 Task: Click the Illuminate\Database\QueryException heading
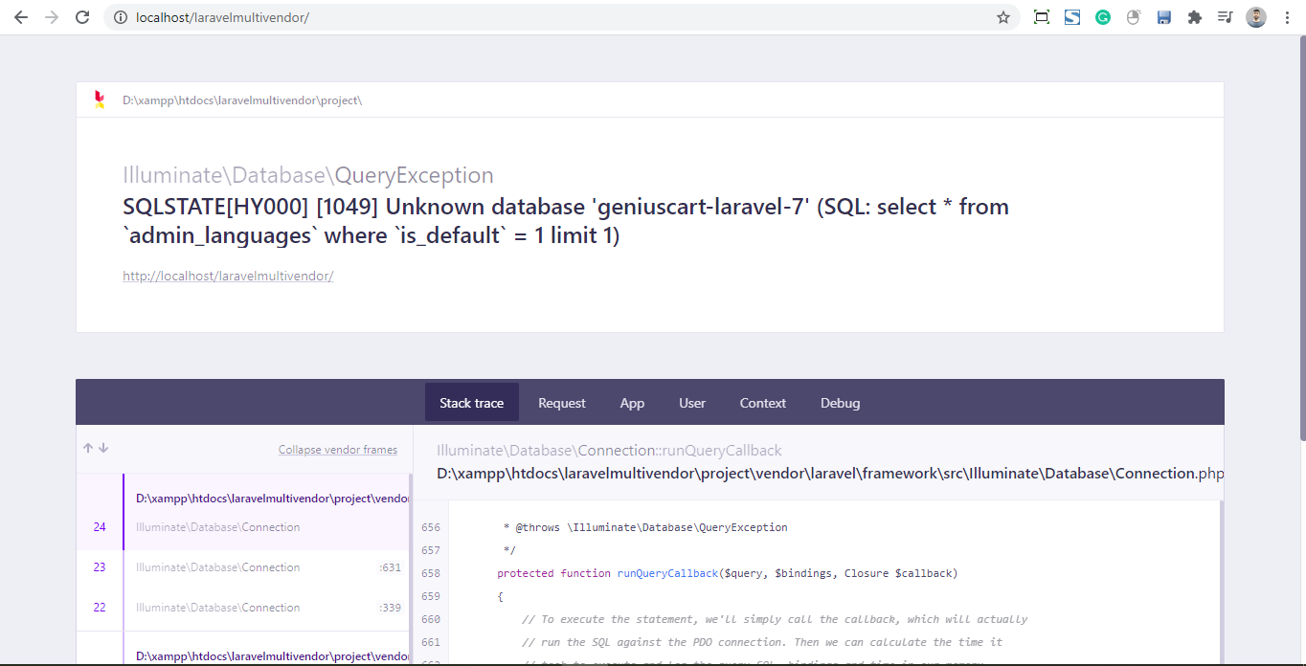[x=308, y=175]
